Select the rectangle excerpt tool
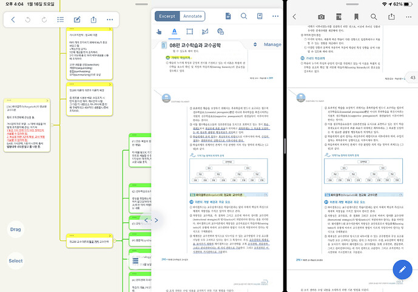 pos(189,32)
